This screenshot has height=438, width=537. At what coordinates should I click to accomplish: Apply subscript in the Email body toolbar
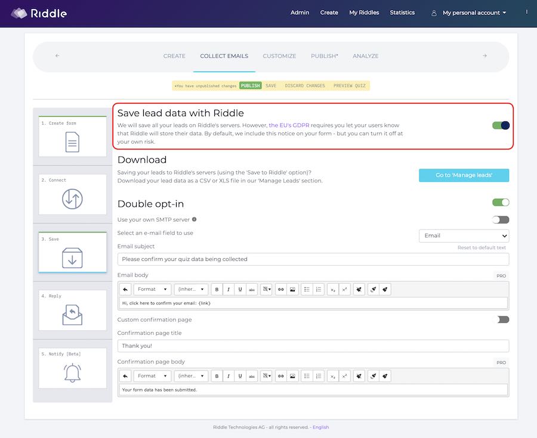point(333,289)
